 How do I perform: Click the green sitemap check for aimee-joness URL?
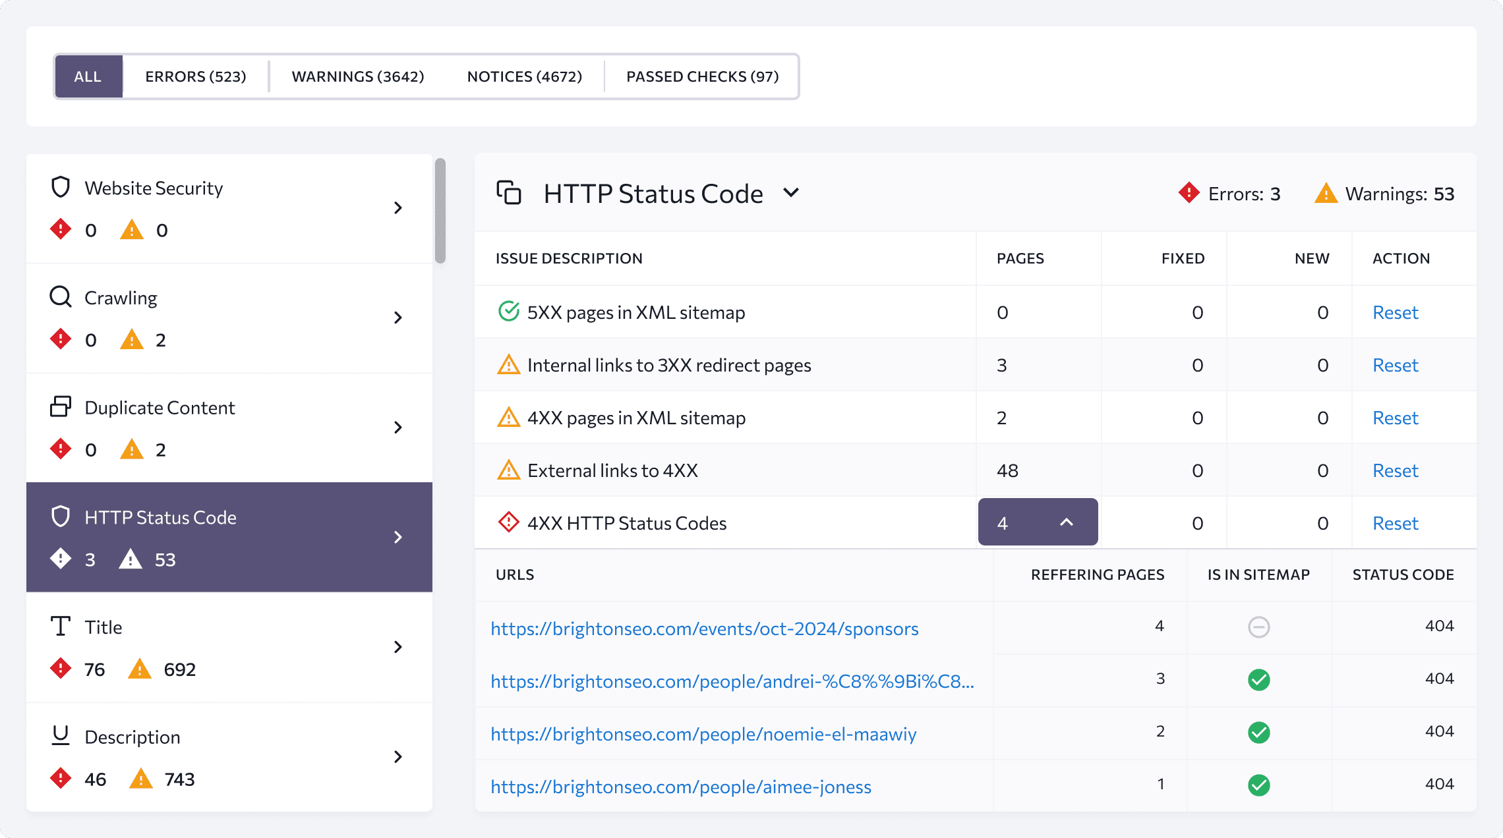[x=1259, y=785]
